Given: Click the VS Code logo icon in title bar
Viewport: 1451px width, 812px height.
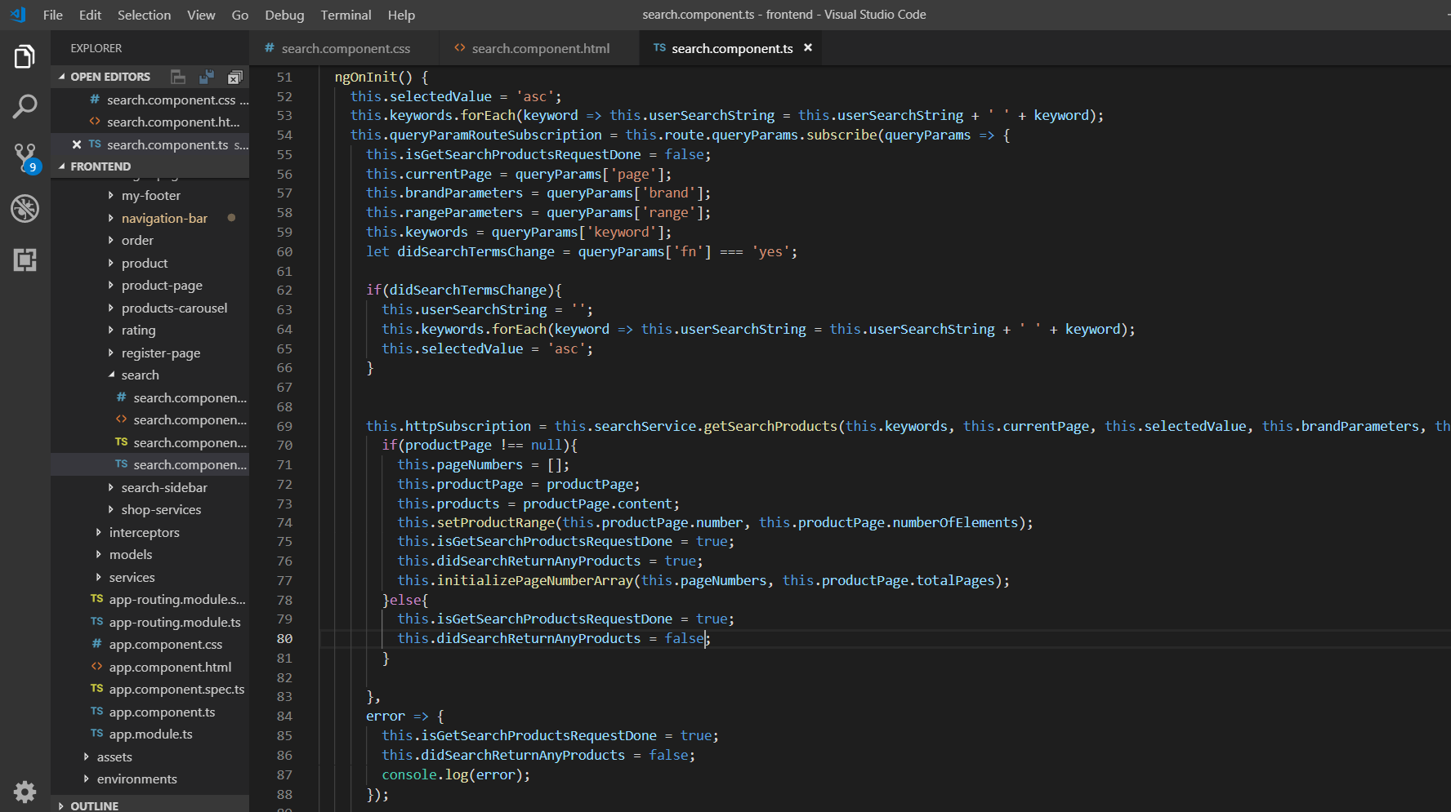Looking at the screenshot, I should point(17,15).
